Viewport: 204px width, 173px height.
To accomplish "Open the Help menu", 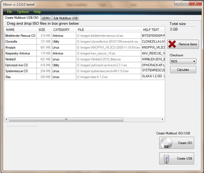I will [37, 12].
